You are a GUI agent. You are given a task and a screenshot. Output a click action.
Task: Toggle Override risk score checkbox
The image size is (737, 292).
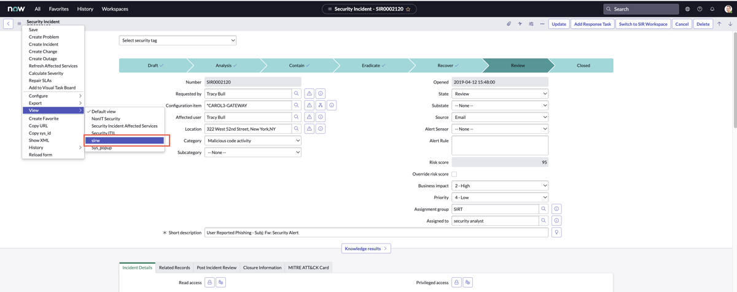(454, 174)
